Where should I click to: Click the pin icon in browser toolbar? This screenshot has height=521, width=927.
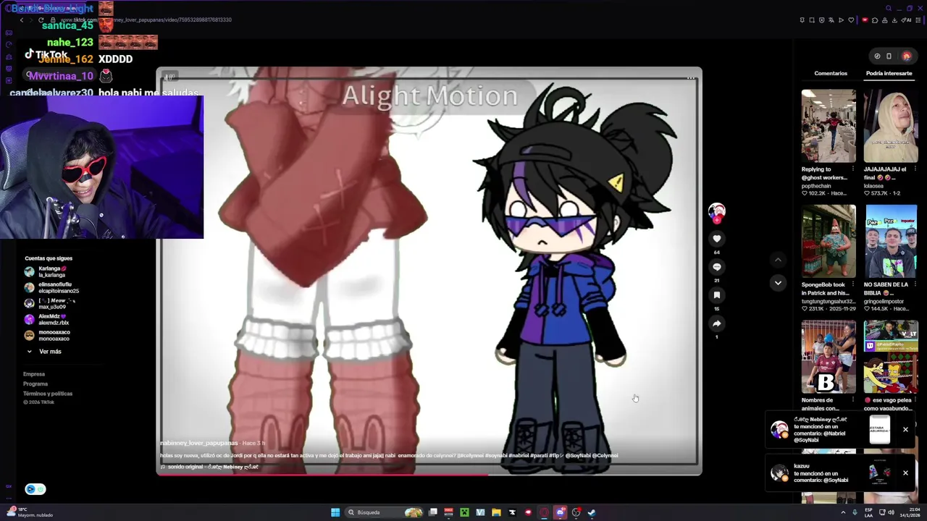click(802, 20)
